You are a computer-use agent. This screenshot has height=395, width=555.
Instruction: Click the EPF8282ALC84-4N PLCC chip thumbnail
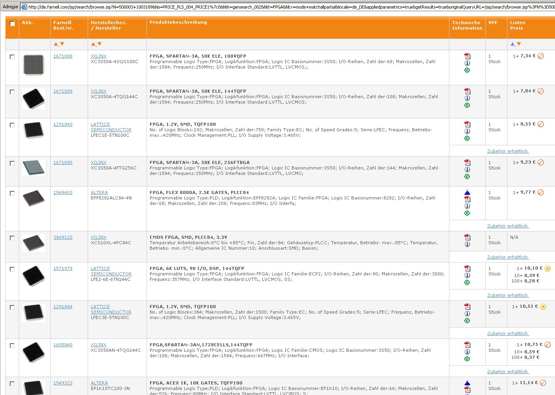click(34, 198)
